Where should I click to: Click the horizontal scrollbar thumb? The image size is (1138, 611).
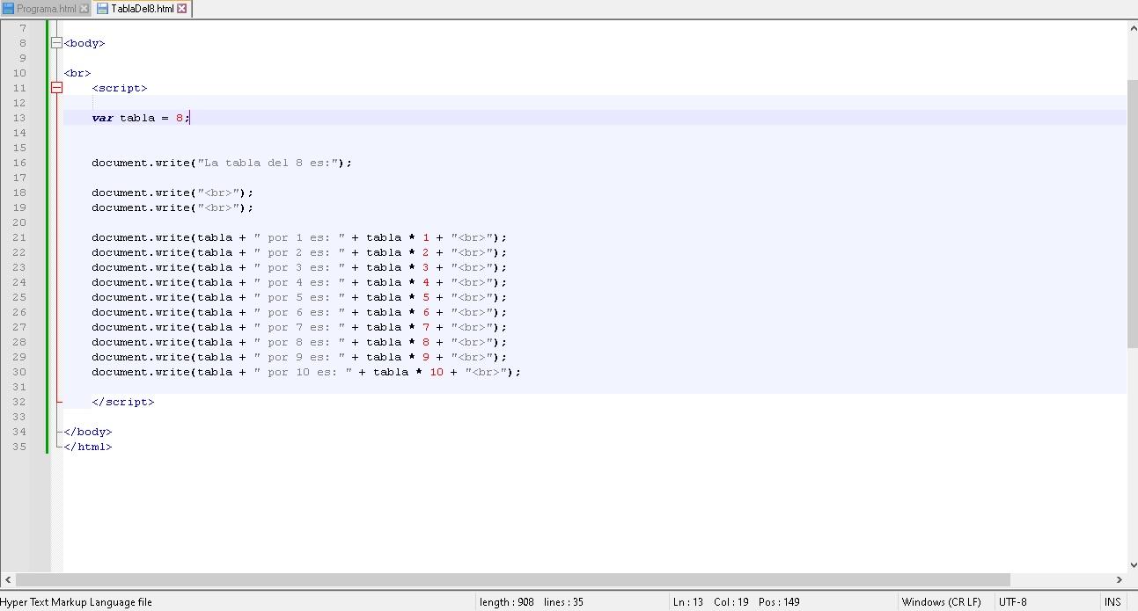coord(513,579)
